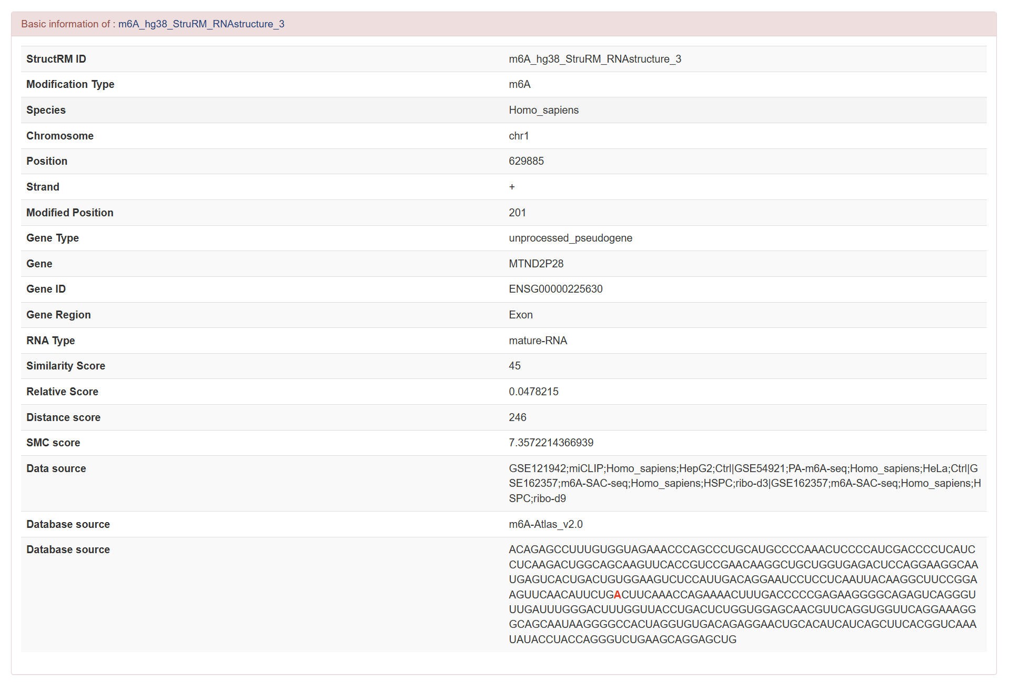Click the red highlighted A in the sequence
Screen dimensions: 1010x690
(618, 595)
